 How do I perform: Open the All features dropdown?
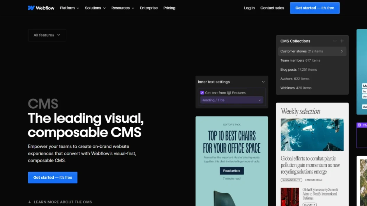click(47, 35)
